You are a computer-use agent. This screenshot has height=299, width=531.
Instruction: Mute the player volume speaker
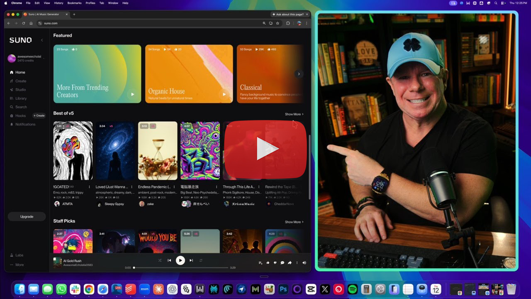(304, 262)
